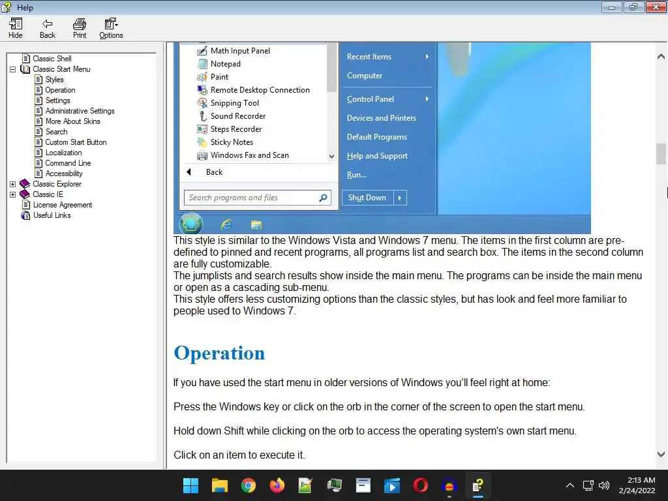Open the Command Line topic

[x=68, y=163]
